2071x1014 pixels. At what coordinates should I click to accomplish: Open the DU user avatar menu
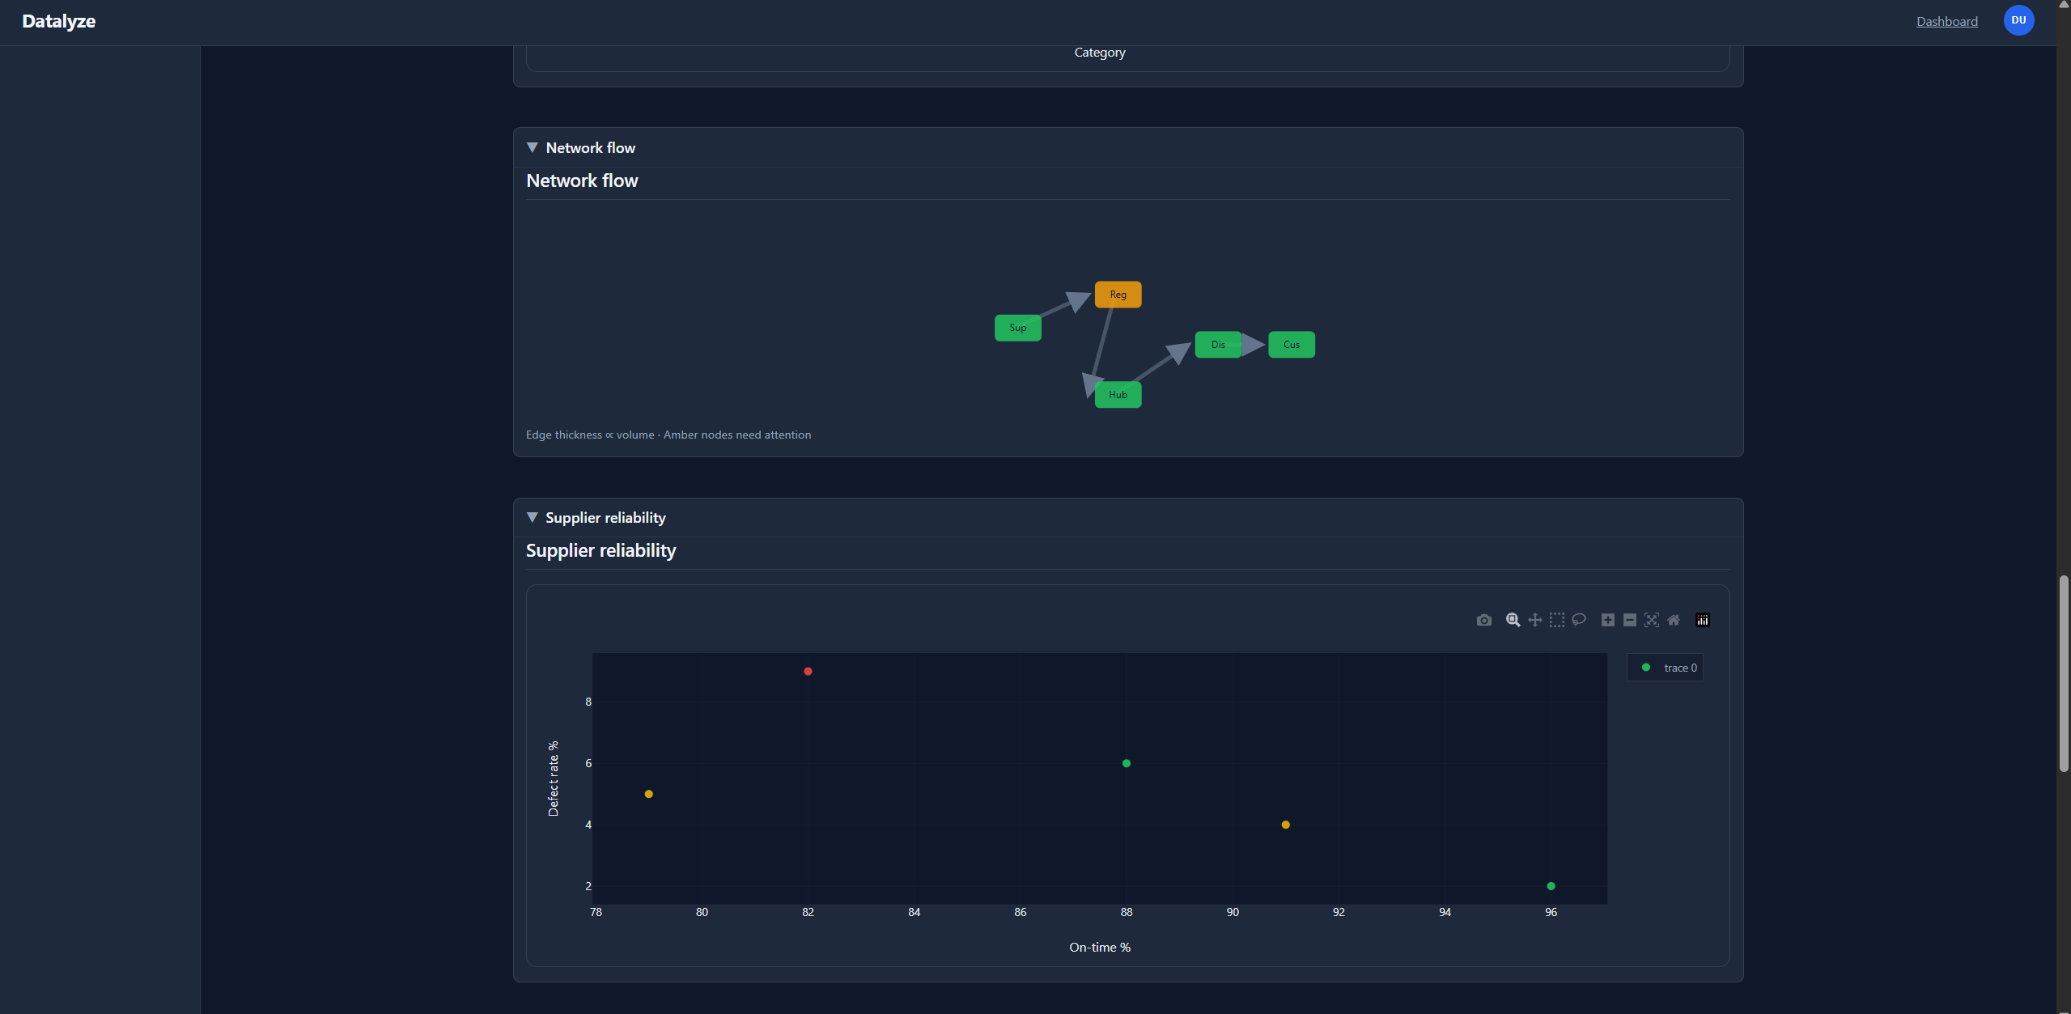pyautogui.click(x=2018, y=20)
